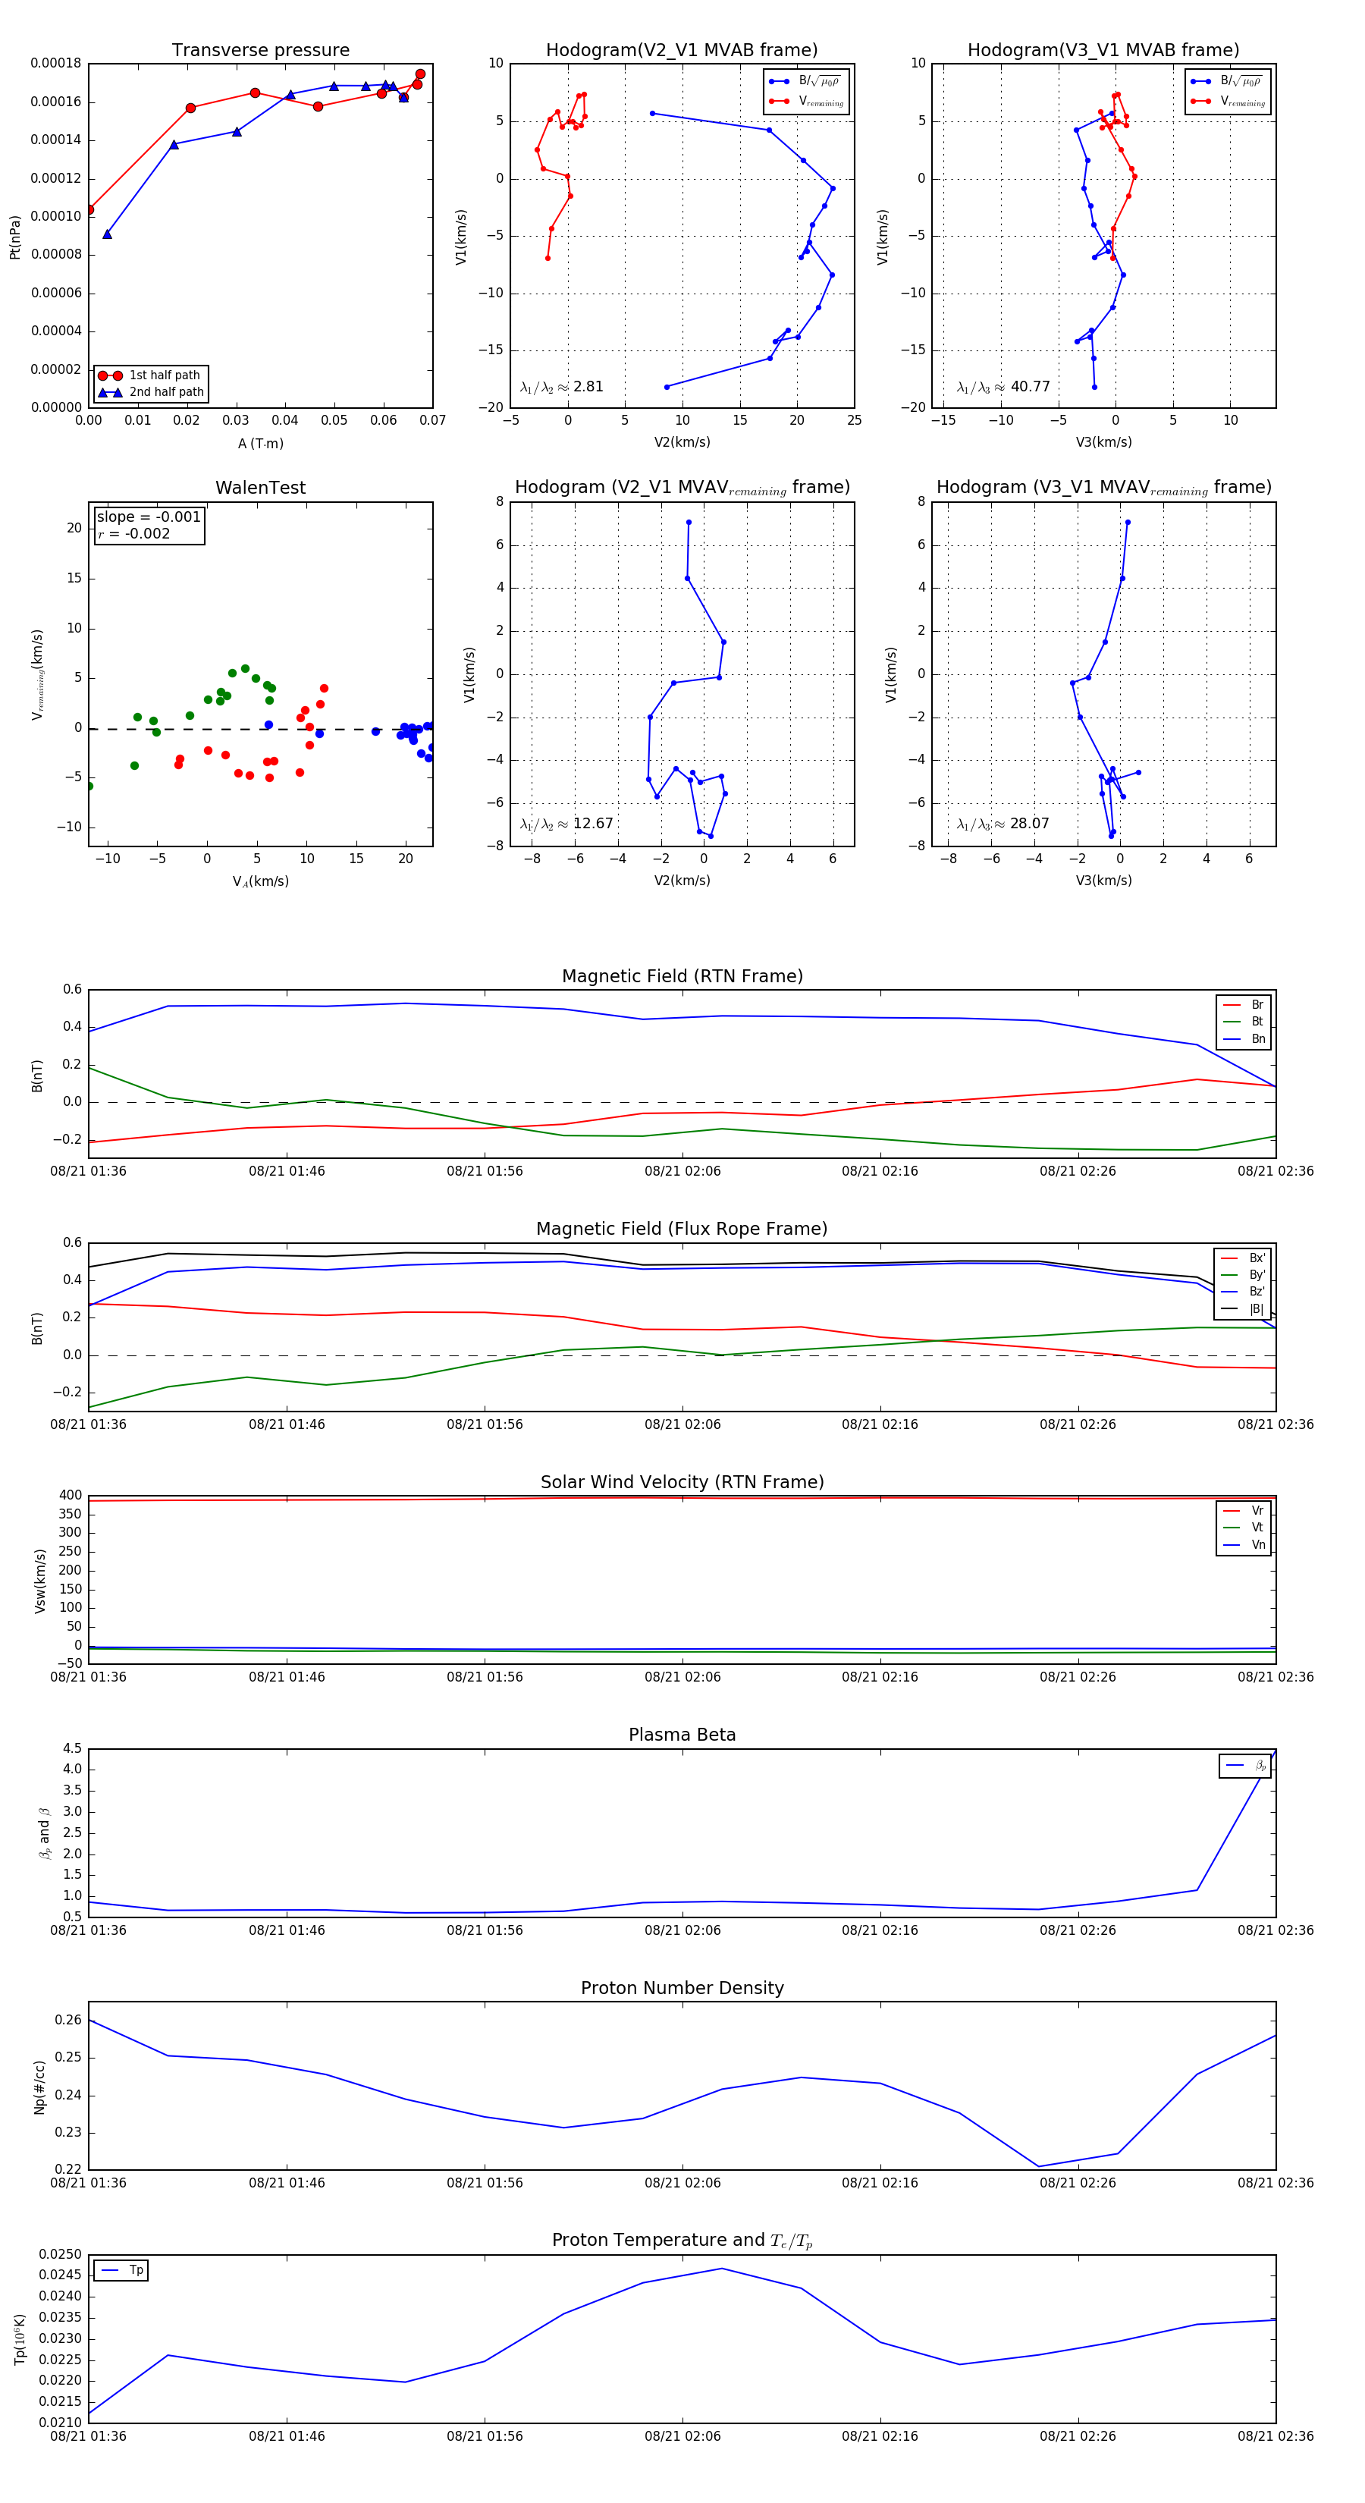1365x2503 pixels.
Task: Click the 'A (T·m)' axis label
Action: coord(260,443)
